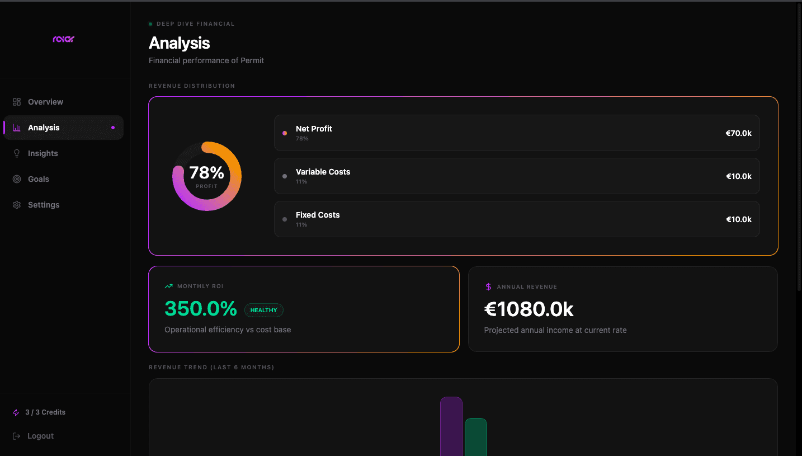This screenshot has width=802, height=456.
Task: Click the page vertical scrollbar
Action: [799, 148]
